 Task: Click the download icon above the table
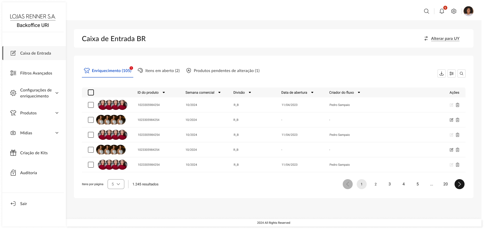(x=441, y=74)
